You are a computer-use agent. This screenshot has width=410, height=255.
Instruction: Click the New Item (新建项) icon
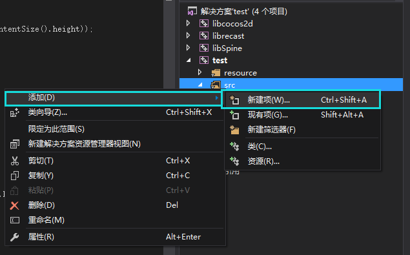pos(234,100)
